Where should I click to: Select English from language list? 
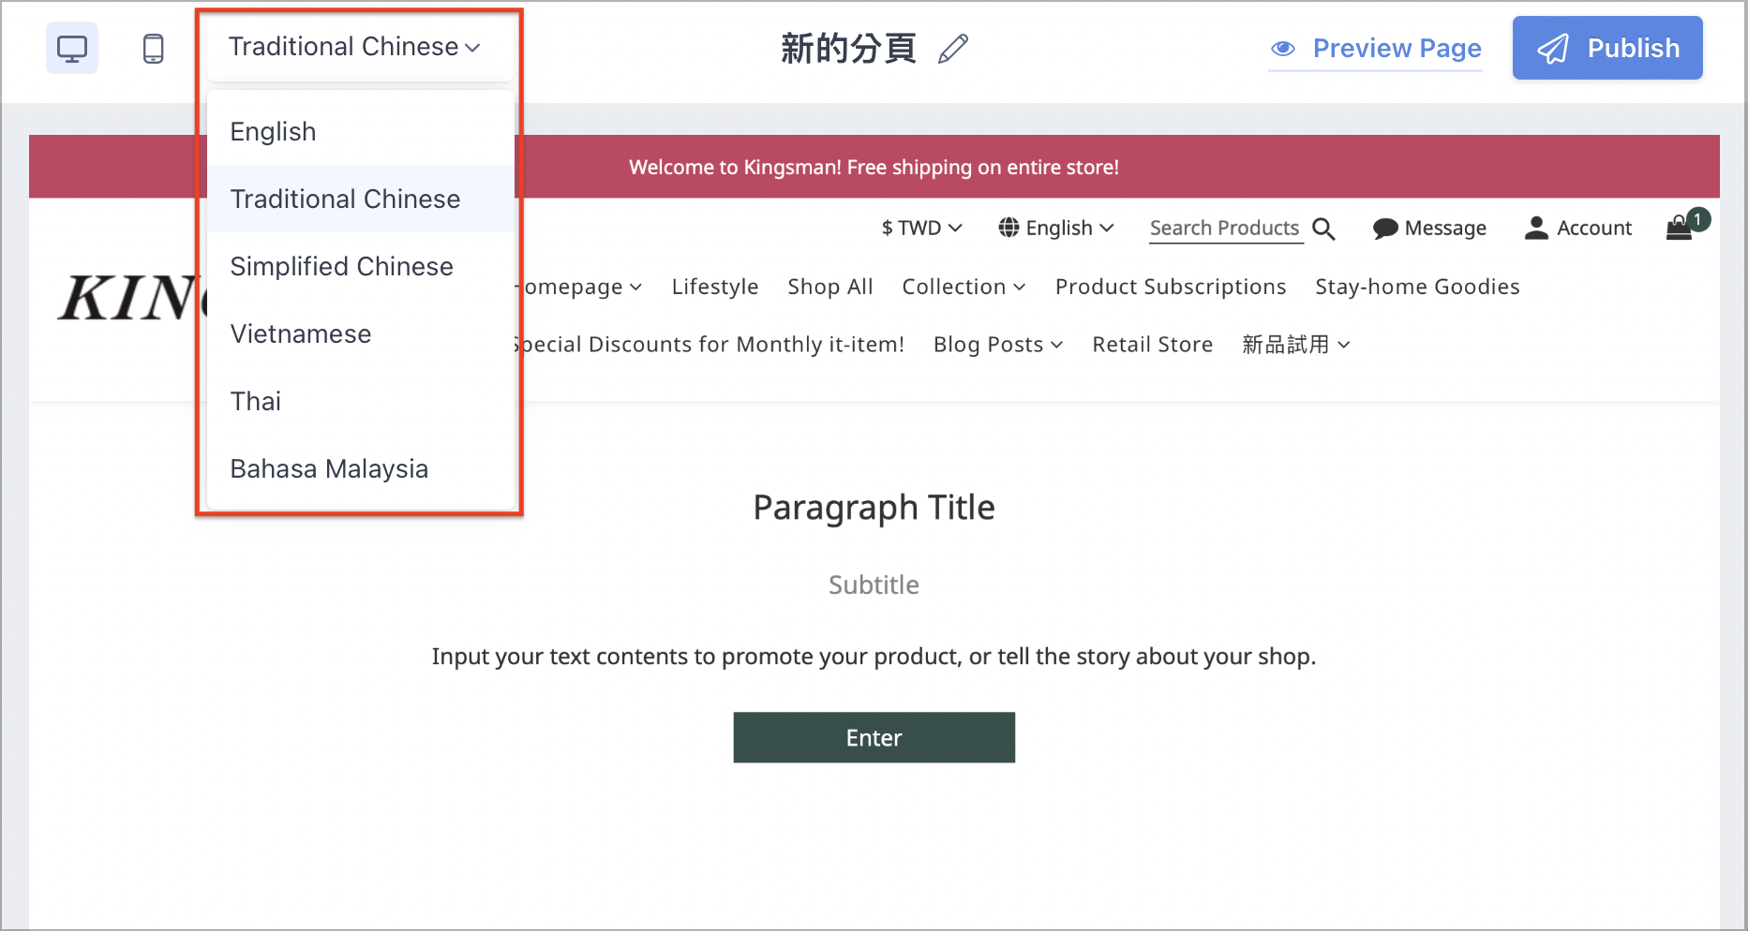[x=361, y=131]
